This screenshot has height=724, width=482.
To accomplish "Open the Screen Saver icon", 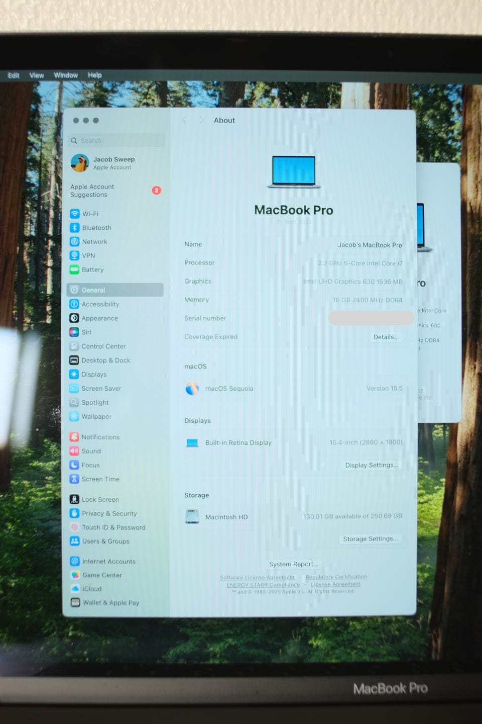I will point(74,389).
